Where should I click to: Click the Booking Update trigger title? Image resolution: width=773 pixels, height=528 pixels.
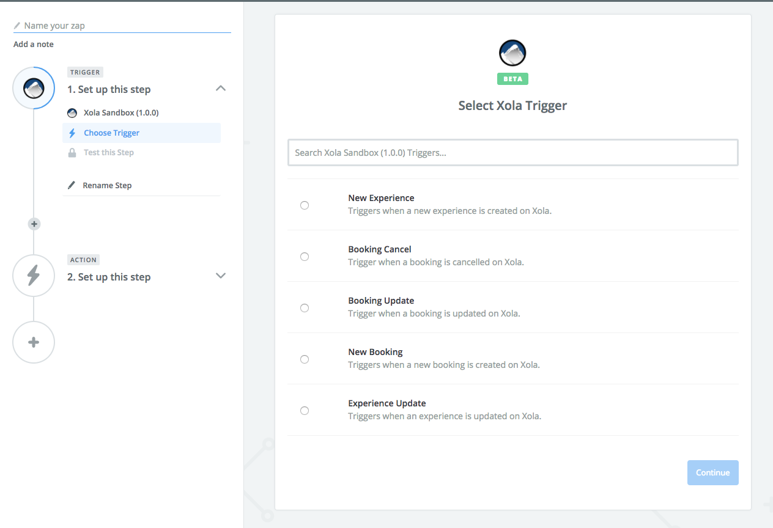381,301
